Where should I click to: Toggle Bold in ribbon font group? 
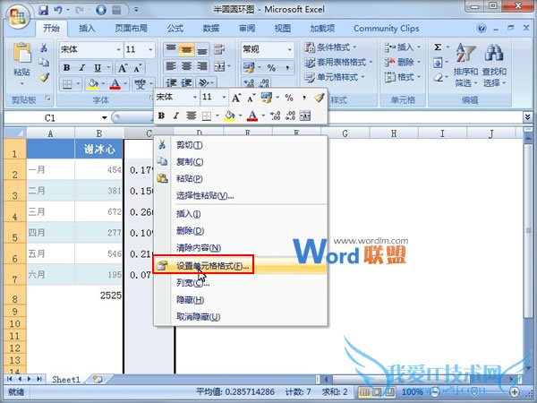(67, 67)
